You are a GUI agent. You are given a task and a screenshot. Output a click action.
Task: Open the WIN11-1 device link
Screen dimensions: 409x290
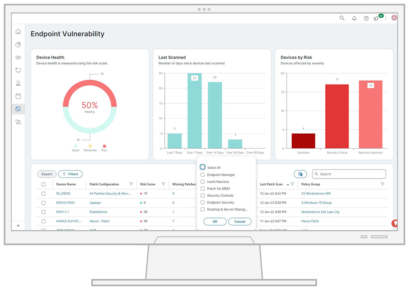point(62,212)
